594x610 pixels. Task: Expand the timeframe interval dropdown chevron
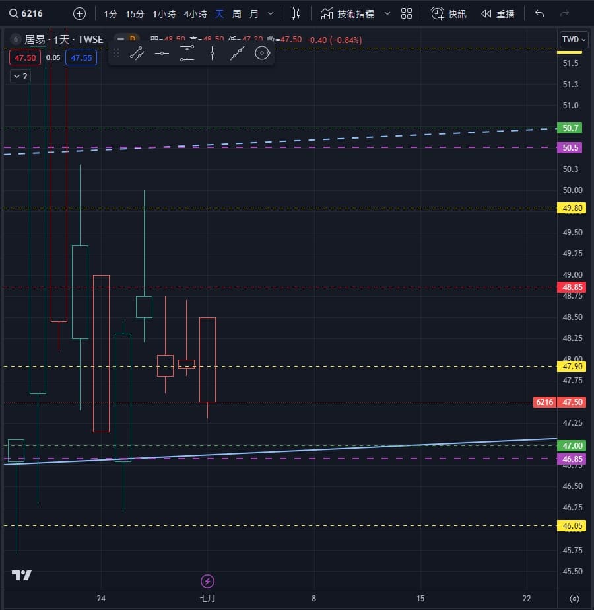pos(271,14)
